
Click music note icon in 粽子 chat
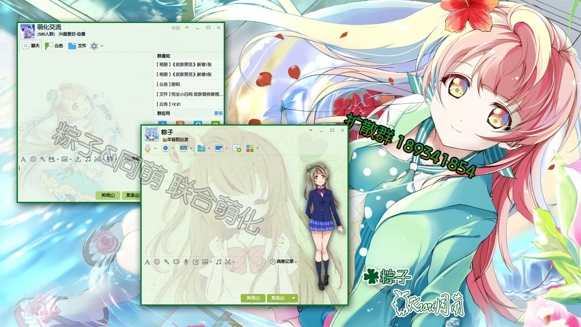(x=219, y=262)
